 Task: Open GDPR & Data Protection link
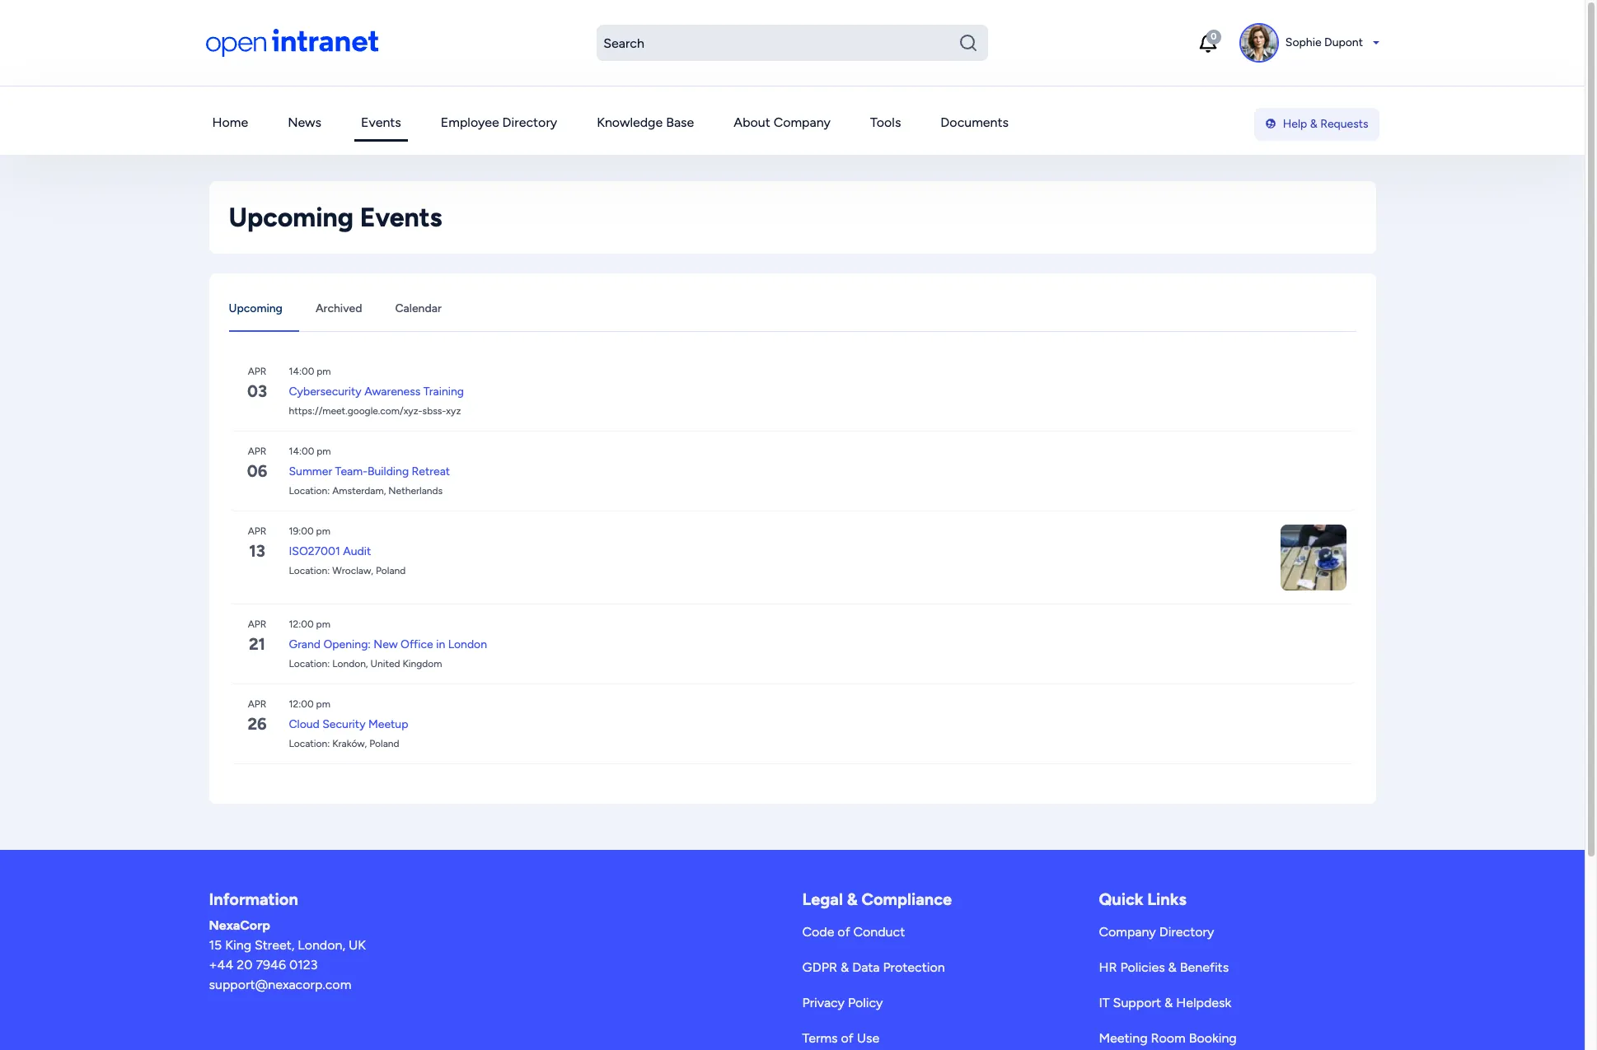point(873,968)
